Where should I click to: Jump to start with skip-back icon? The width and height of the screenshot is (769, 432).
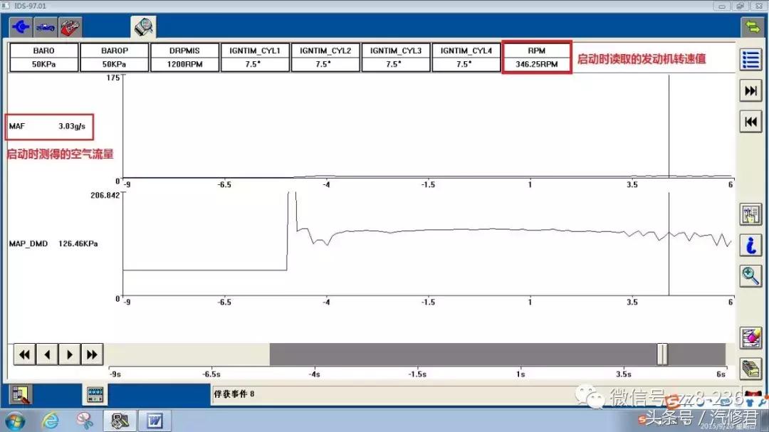click(x=751, y=122)
